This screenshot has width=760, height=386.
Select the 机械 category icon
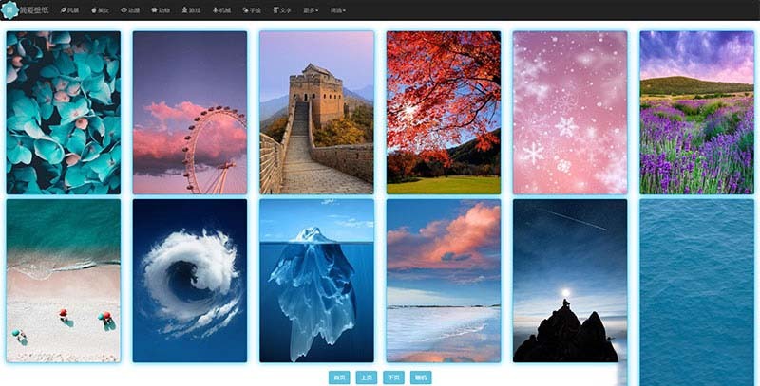pos(221,9)
